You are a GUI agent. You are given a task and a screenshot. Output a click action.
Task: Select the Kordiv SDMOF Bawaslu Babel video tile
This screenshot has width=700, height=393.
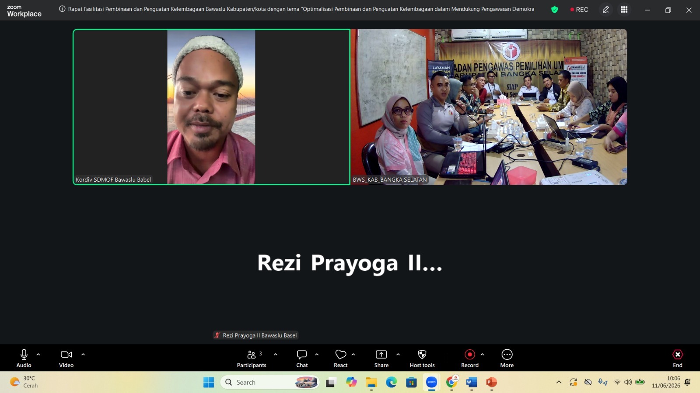(212, 107)
